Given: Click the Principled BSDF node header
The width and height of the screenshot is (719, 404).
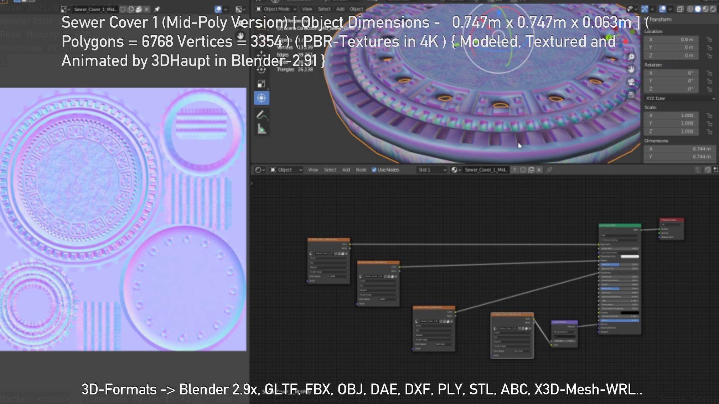Looking at the screenshot, I should pyautogui.click(x=620, y=225).
